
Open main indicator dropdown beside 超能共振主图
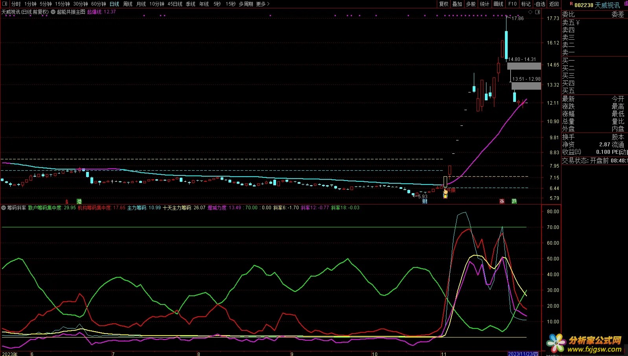53,12
